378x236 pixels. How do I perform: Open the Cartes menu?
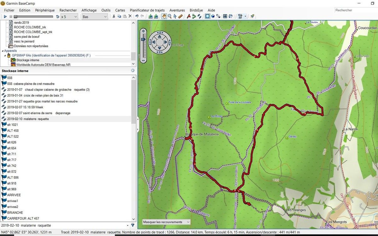(120, 10)
